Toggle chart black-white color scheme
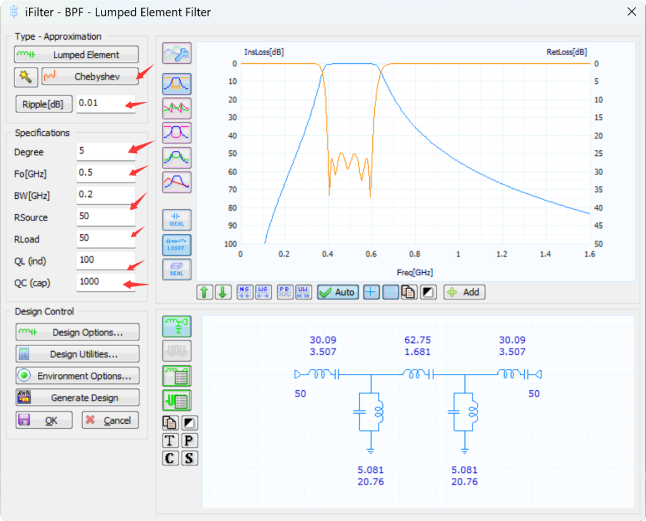The height and width of the screenshot is (521, 646). (428, 292)
